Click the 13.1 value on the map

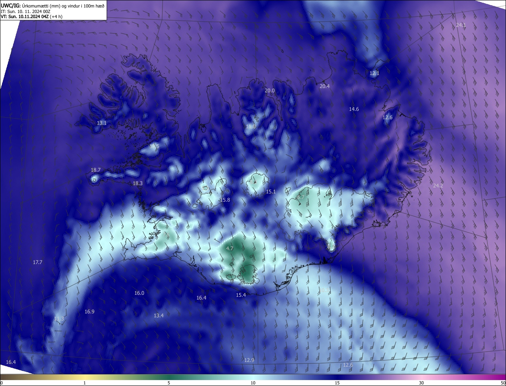coord(102,123)
